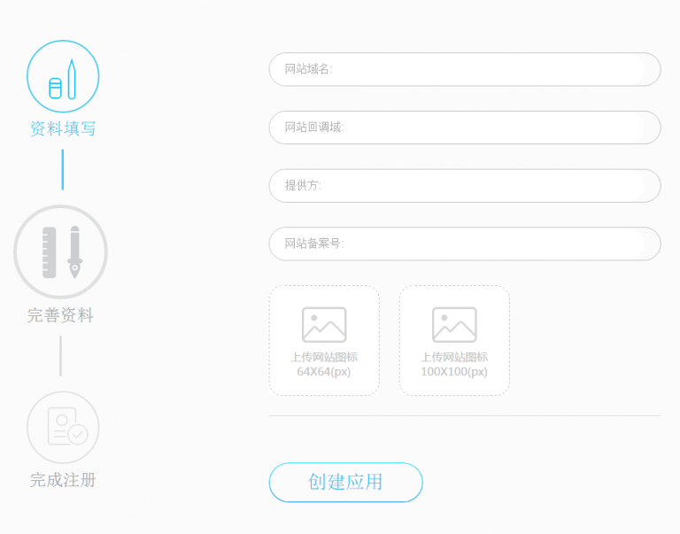Focus the 网站域名 input field

465,69
